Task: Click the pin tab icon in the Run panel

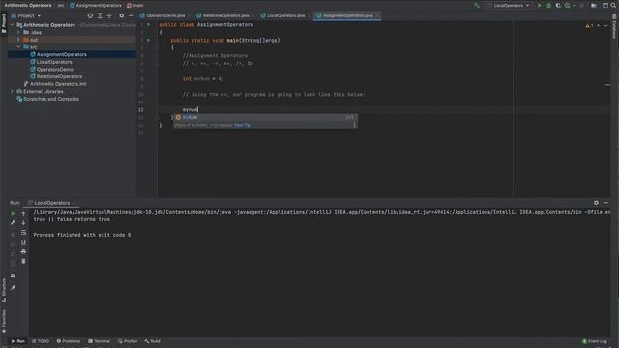Action: click(x=13, y=288)
